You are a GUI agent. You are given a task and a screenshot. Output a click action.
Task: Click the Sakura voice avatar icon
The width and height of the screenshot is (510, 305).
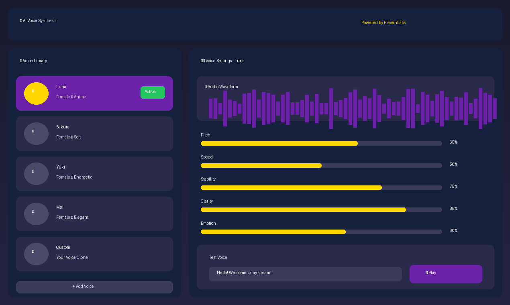[x=36, y=133]
